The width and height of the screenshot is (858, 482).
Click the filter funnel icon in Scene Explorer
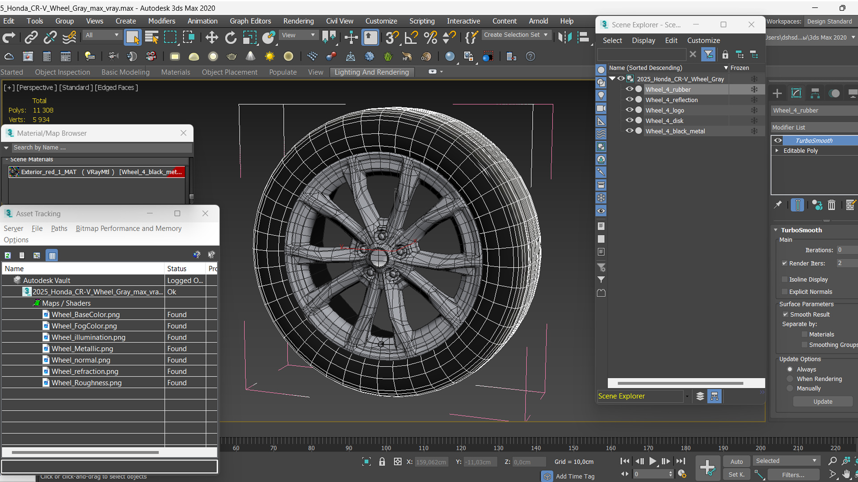click(709, 54)
